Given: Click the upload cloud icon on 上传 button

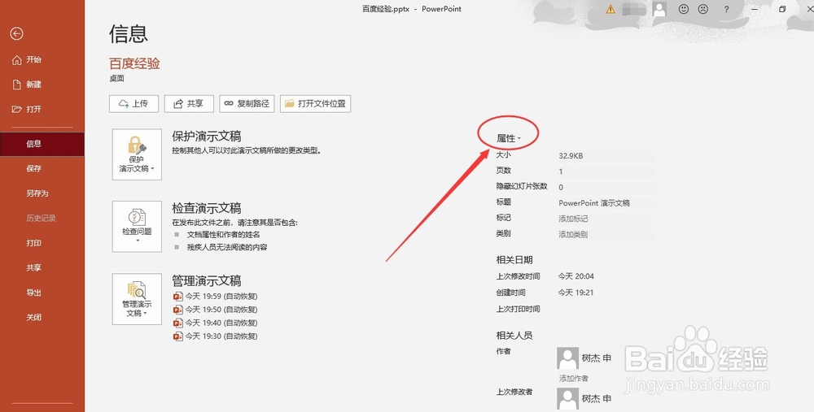Looking at the screenshot, I should tap(124, 104).
